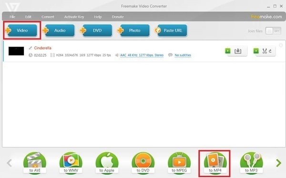The height and width of the screenshot is (178, 286).
Task: Show previous formats with left arrow
Action: coord(10,163)
